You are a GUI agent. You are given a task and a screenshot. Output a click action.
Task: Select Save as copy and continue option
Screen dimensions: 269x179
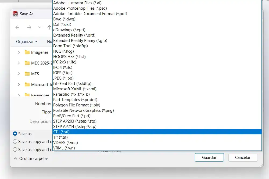pos(15,141)
